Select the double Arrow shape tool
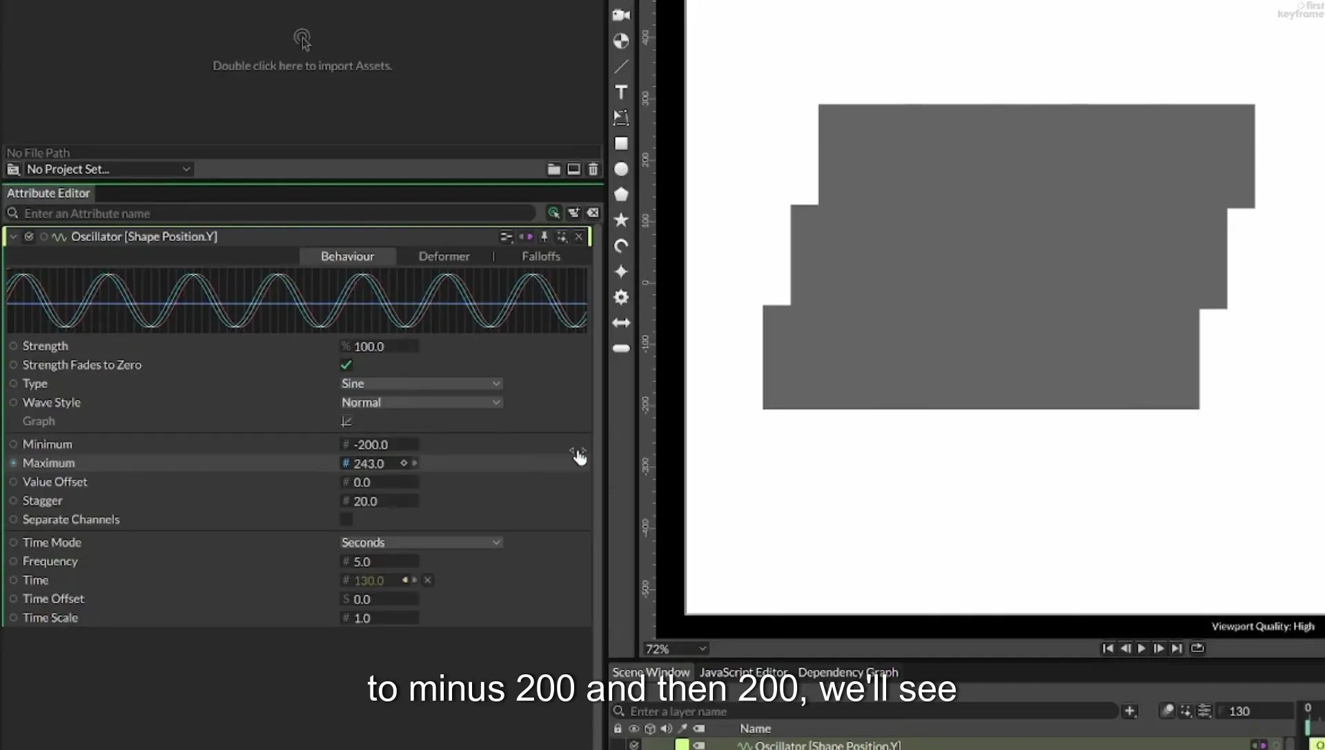The image size is (1325, 750). point(621,323)
